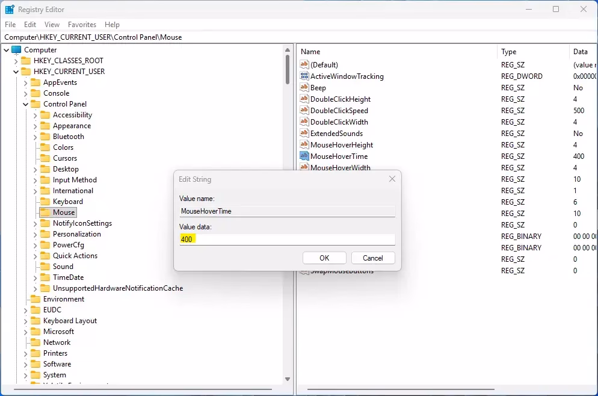Click the Cursors folder icon
598x396 pixels.
(45, 158)
